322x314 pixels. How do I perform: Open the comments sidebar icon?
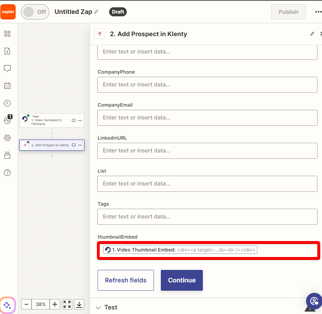pos(7,68)
